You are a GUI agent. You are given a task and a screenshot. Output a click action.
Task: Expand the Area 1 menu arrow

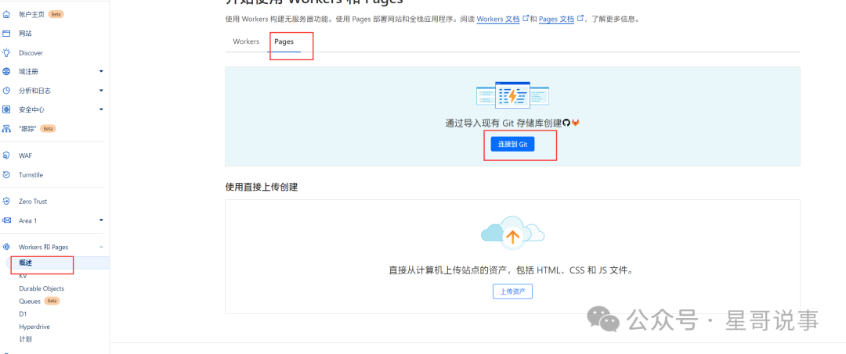point(101,220)
